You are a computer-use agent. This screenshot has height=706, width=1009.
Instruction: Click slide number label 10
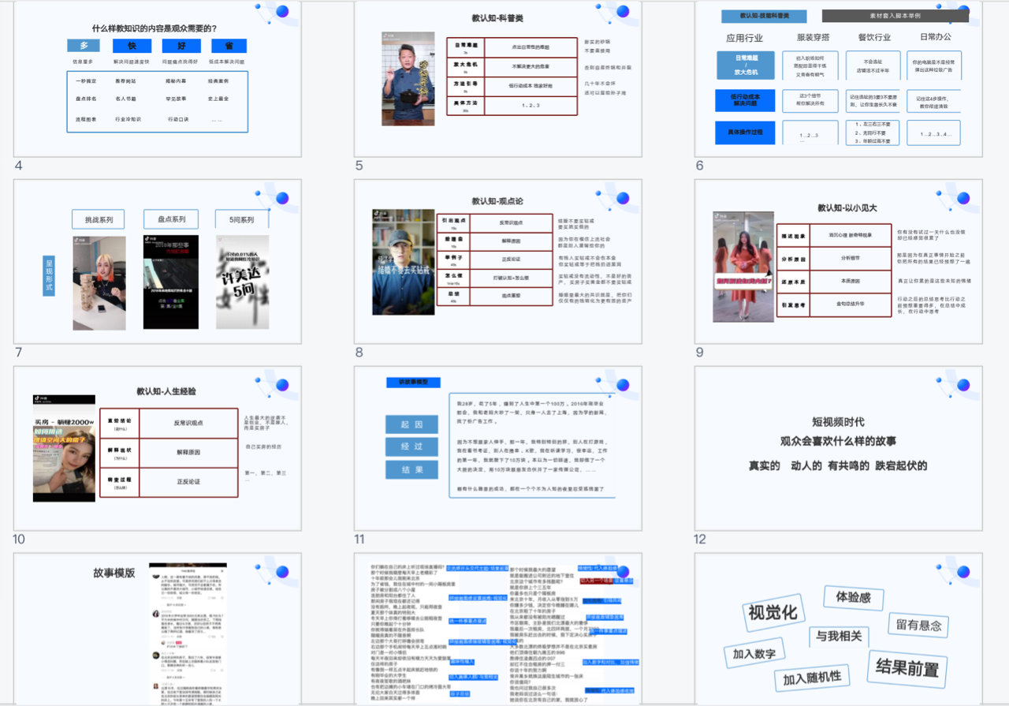coord(20,540)
